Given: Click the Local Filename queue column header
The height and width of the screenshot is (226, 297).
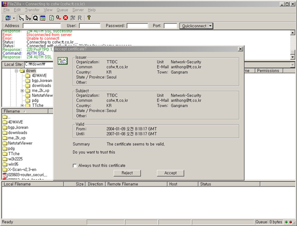Looking at the screenshot, I should coord(33,184).
